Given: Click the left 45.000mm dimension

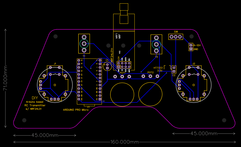Looking at the screenshot, I should tap(45, 135).
